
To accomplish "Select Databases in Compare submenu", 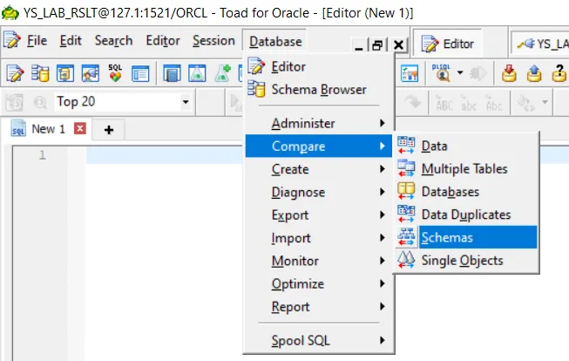I will (x=466, y=192).
